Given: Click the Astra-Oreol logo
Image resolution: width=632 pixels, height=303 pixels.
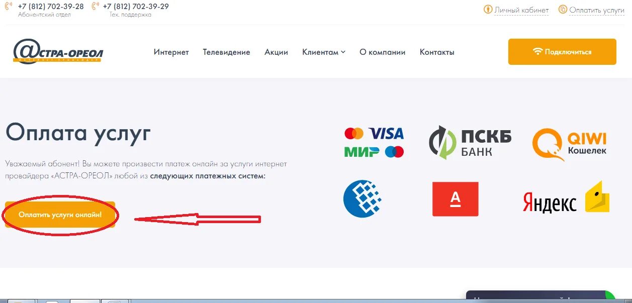Looking at the screenshot, I should [x=58, y=51].
